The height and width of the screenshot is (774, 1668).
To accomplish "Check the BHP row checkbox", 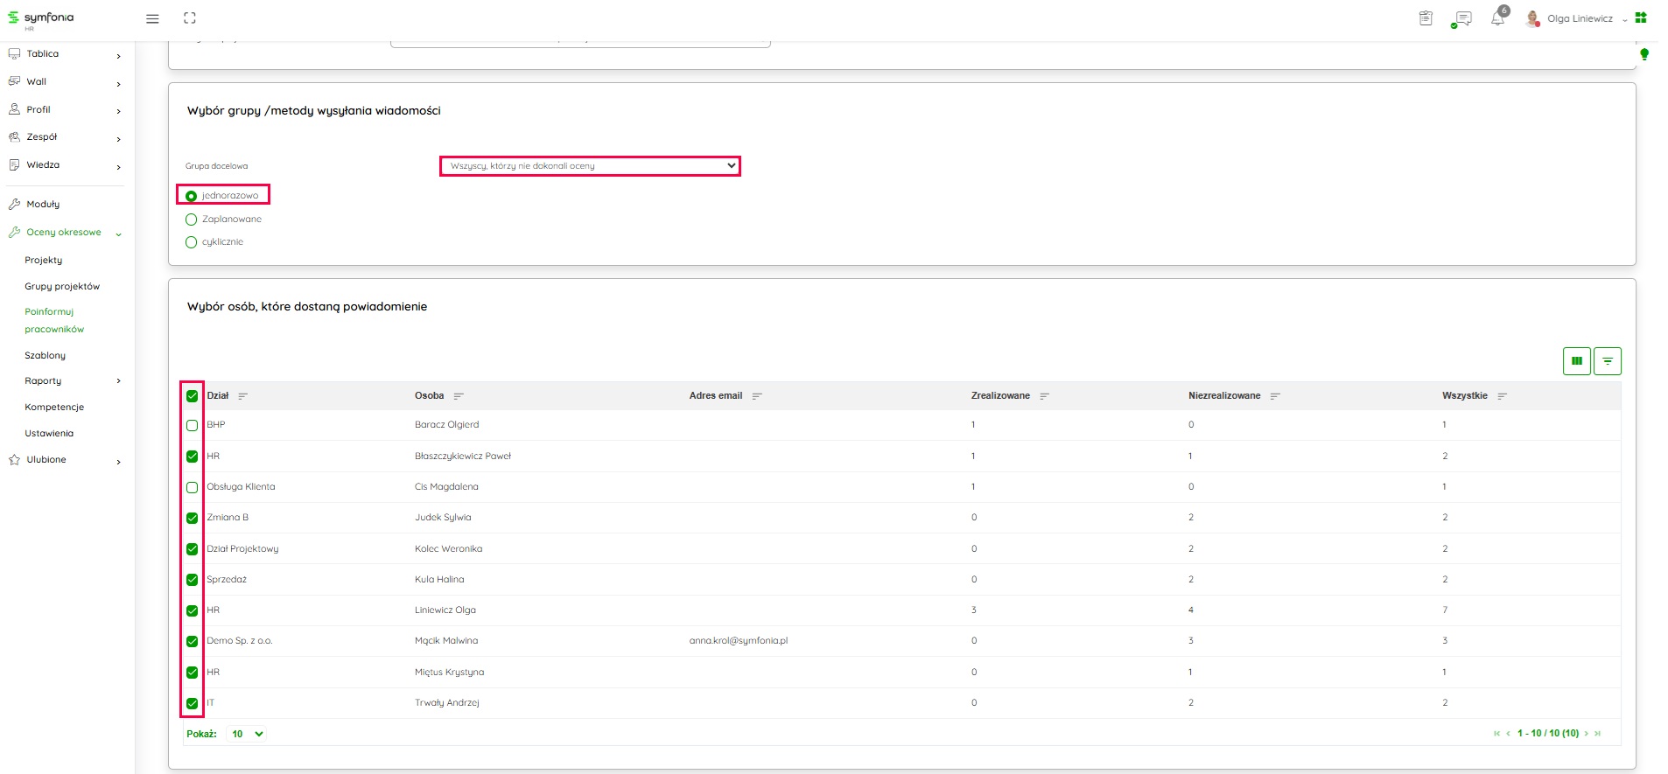I will [192, 426].
